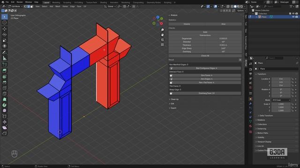Image resolution: width=300 pixels, height=168 pixels.
Task: Toggle Collection exclude checkbox in outliner
Action: pos(290,14)
